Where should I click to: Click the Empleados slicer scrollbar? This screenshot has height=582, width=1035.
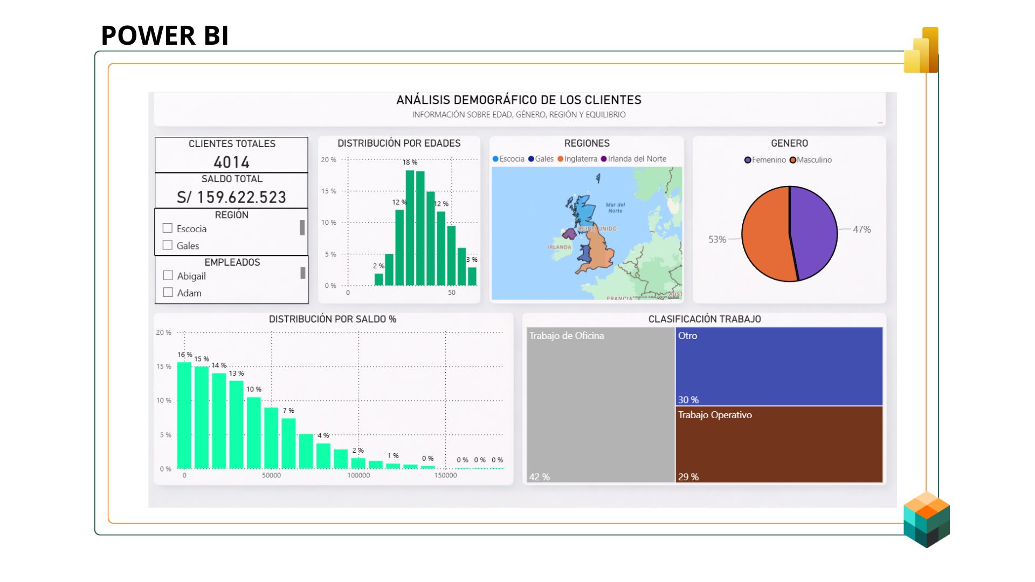(303, 274)
